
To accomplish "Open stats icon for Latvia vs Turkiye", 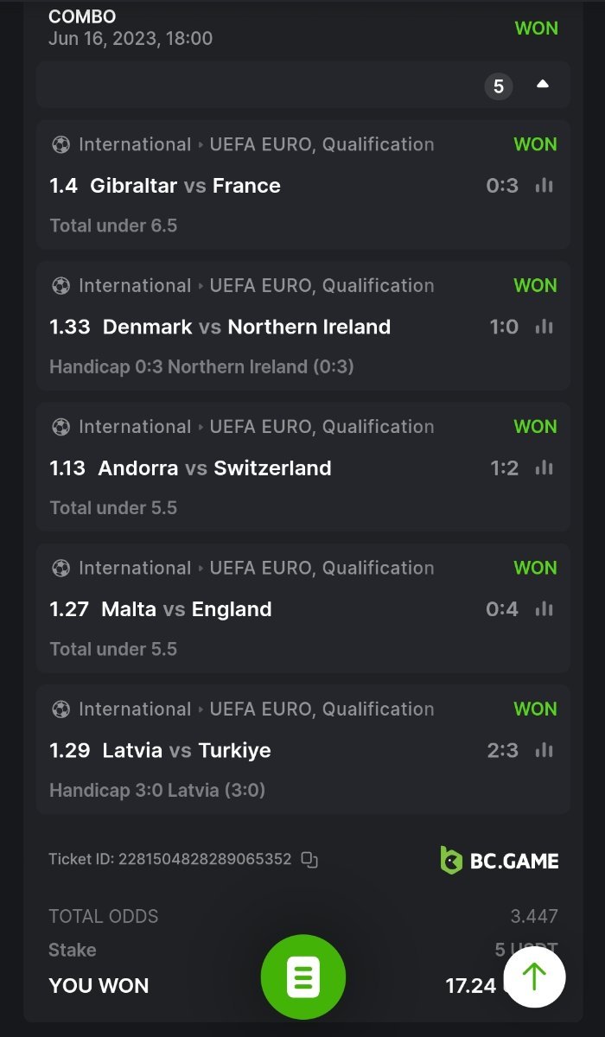I will (x=544, y=750).
